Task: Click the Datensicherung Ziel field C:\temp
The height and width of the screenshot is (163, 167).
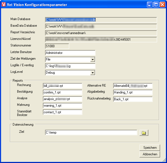Action: [91, 132]
